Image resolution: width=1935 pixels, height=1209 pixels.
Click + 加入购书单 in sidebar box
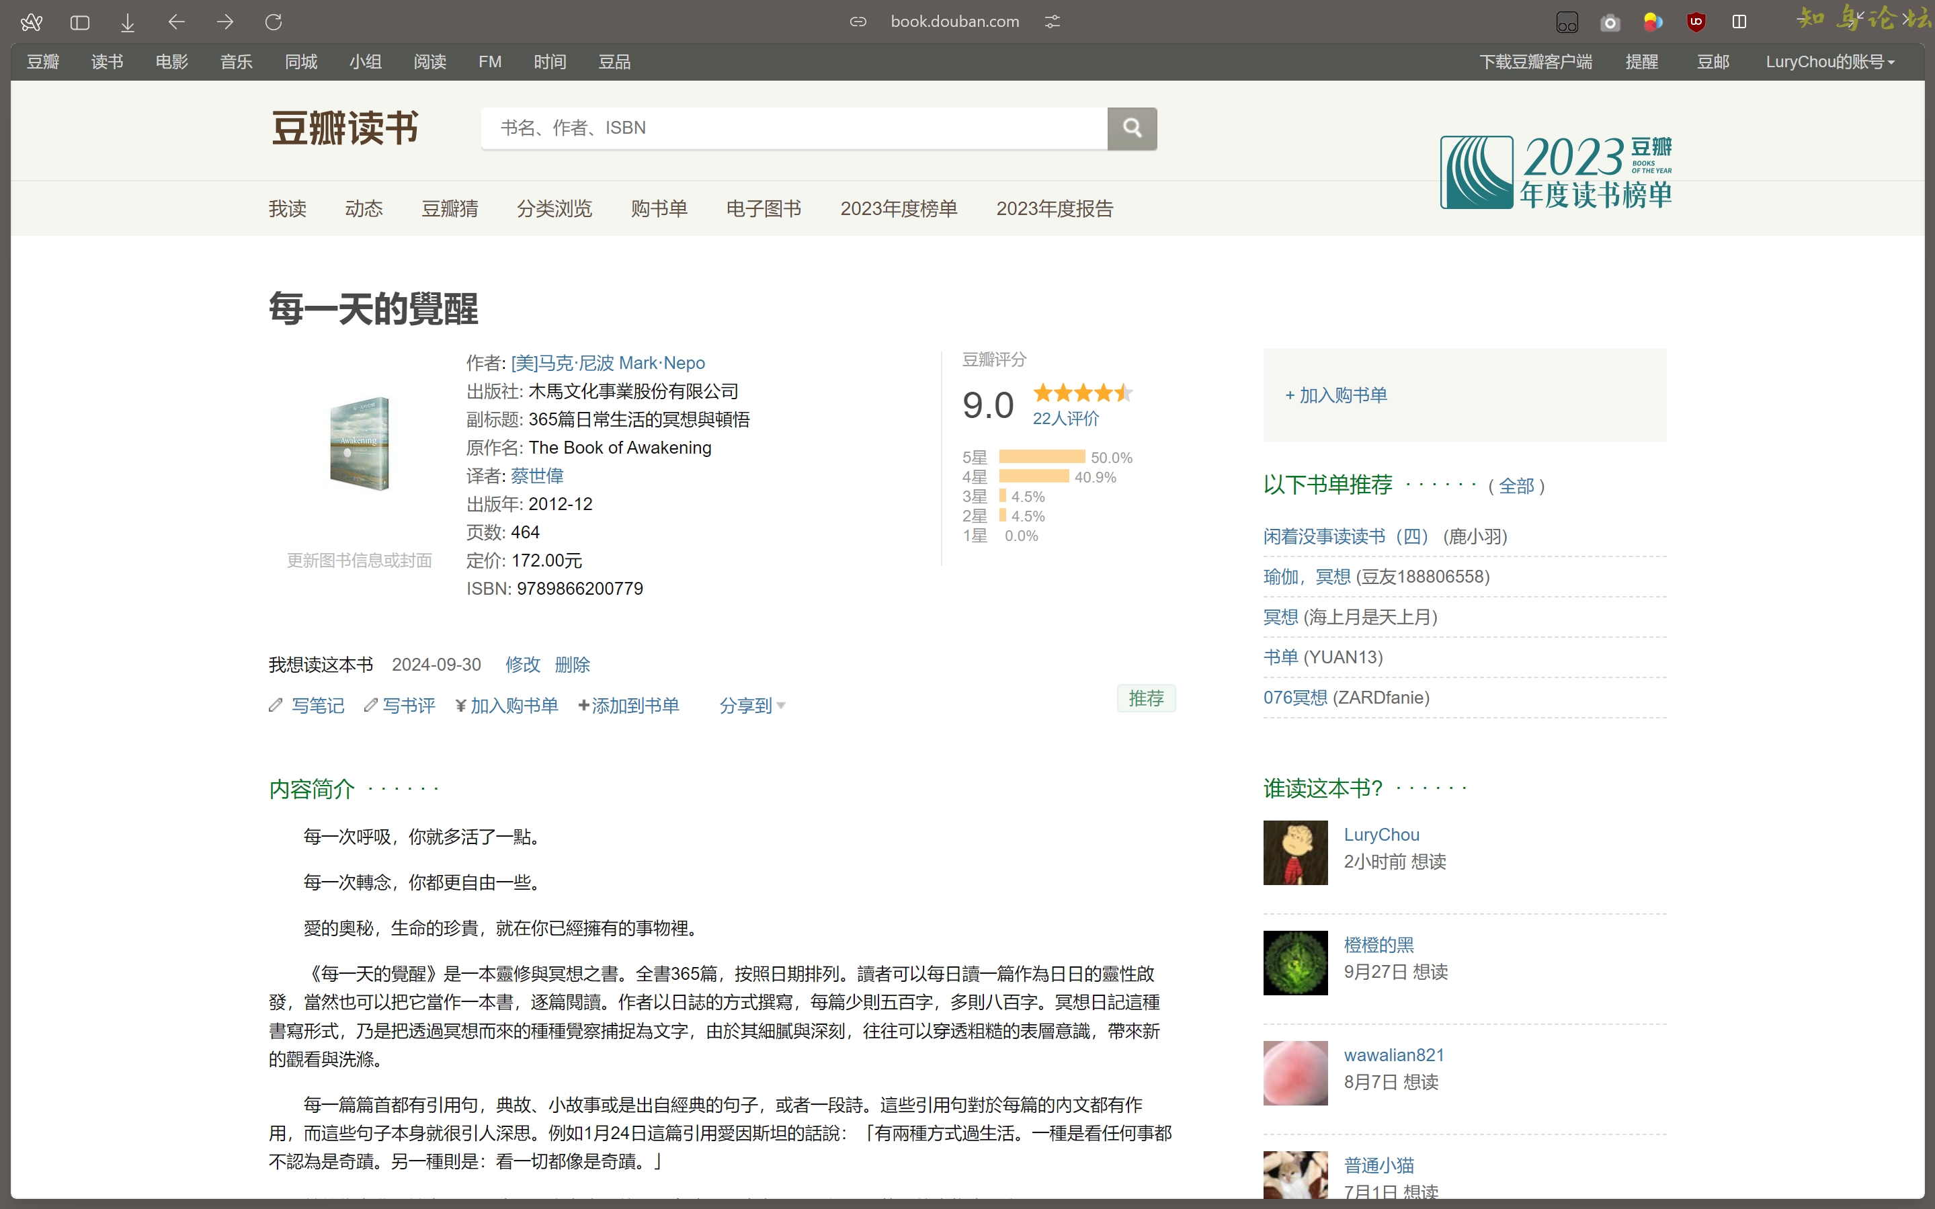point(1336,395)
